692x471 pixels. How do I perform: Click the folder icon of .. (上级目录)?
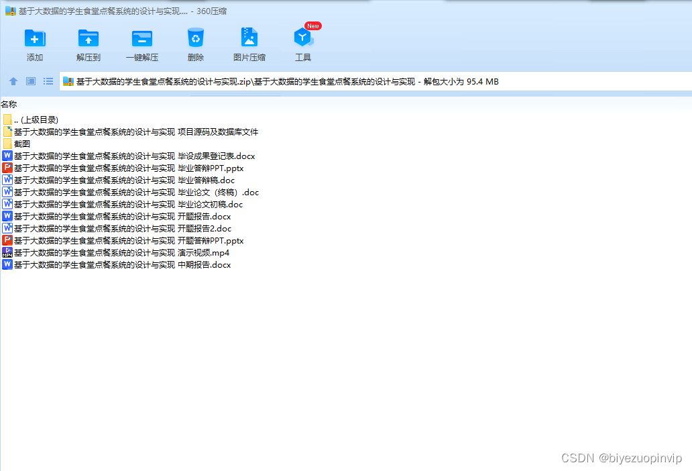(x=7, y=119)
